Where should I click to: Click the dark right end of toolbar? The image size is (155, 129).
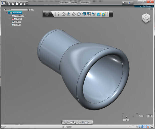click(x=110, y=14)
